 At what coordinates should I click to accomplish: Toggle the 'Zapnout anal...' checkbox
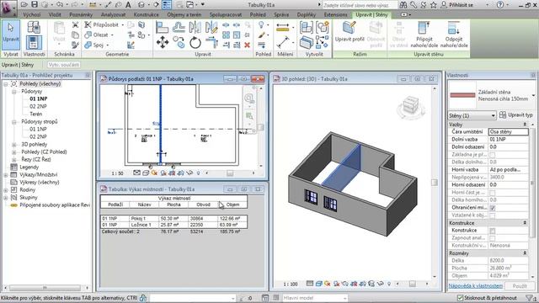click(493, 238)
